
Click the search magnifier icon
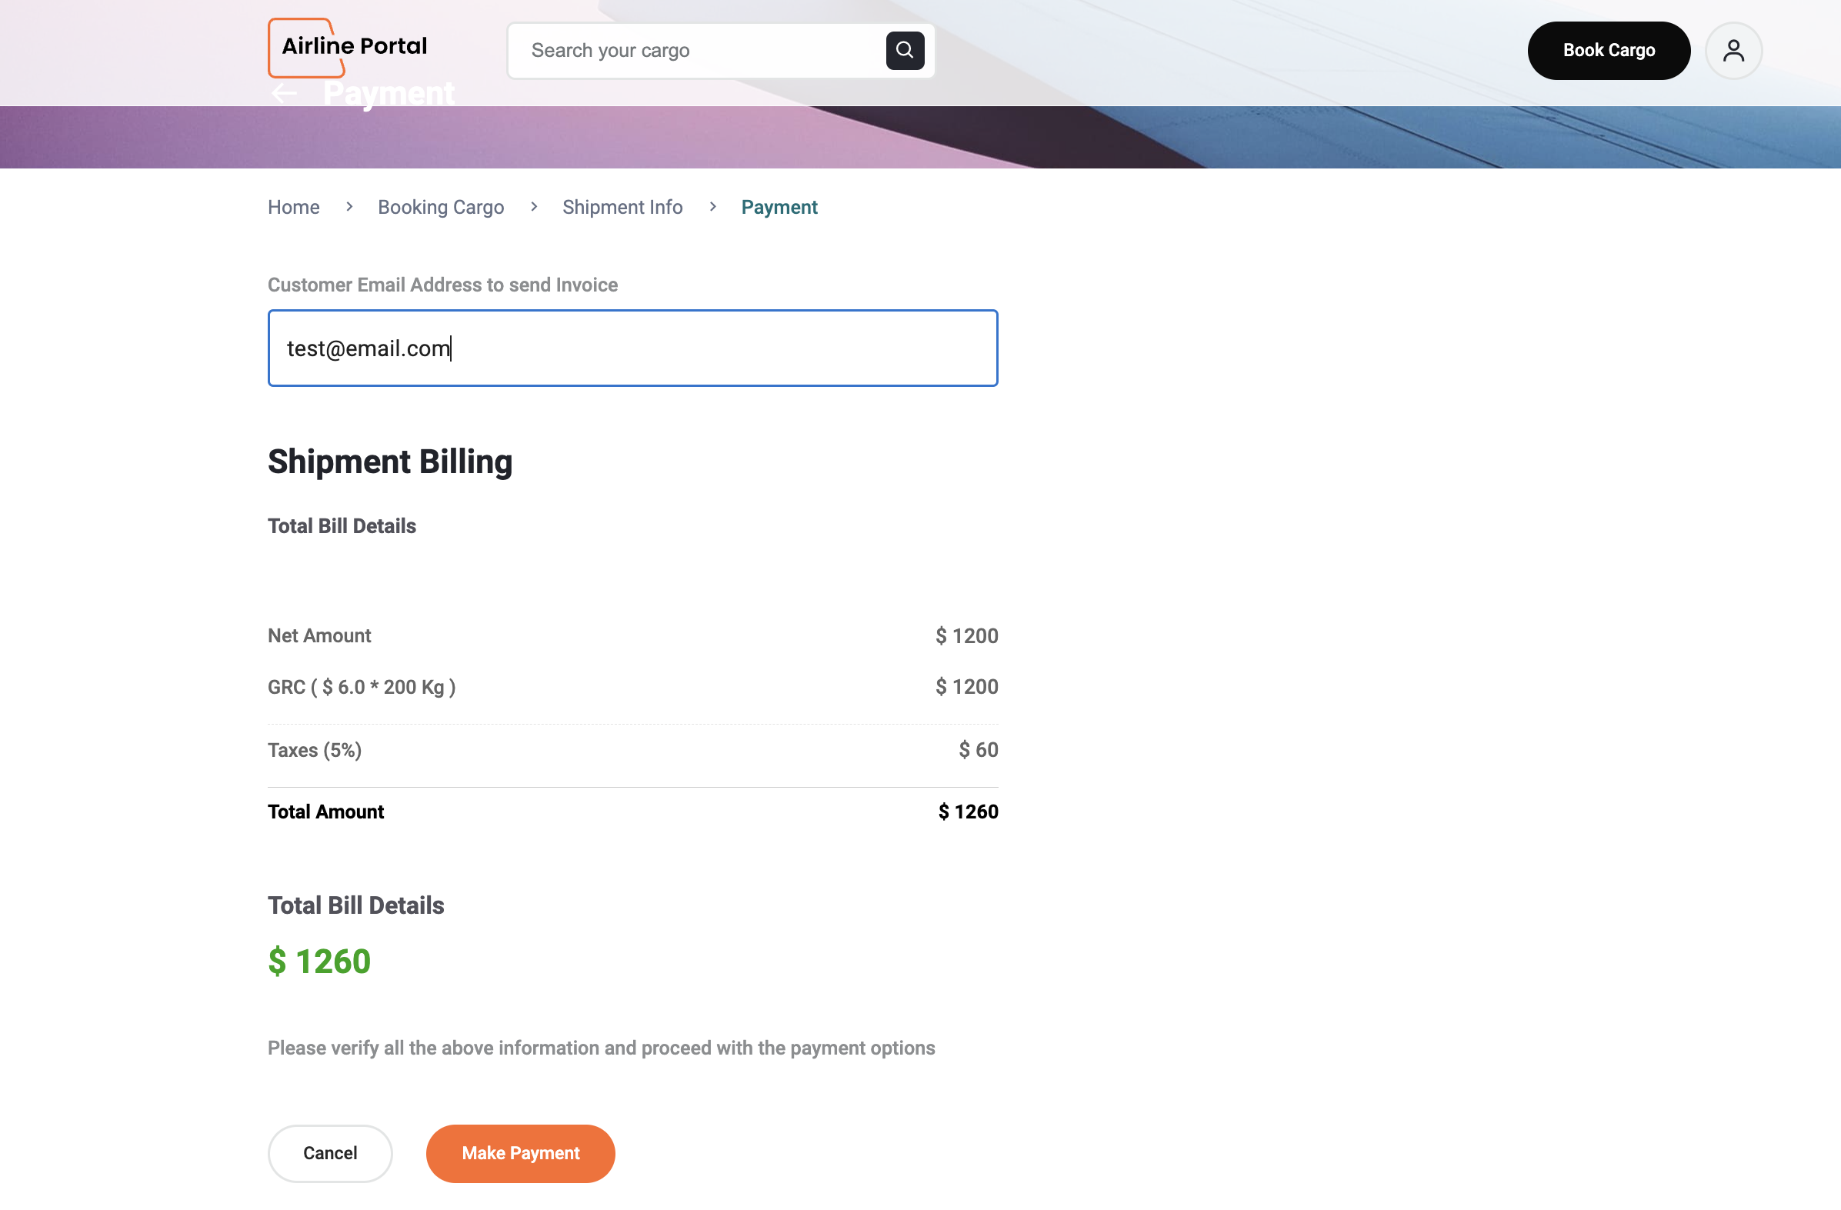tap(904, 50)
